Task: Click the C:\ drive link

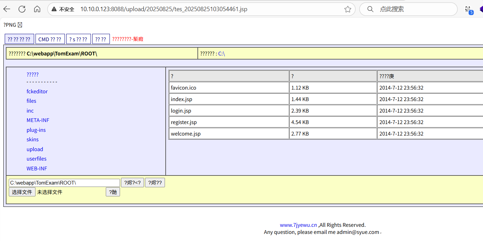Action: tap(221, 53)
